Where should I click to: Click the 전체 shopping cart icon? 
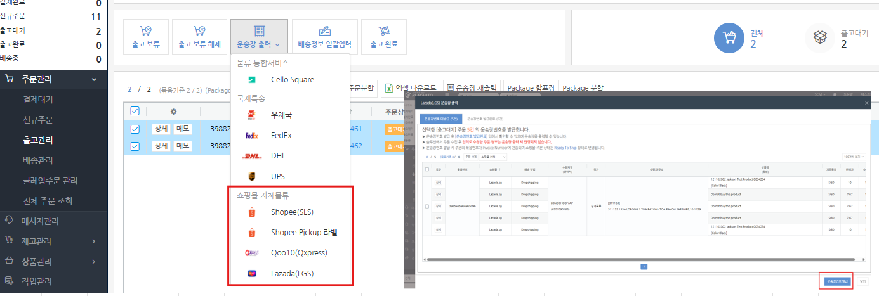pyautogui.click(x=729, y=39)
